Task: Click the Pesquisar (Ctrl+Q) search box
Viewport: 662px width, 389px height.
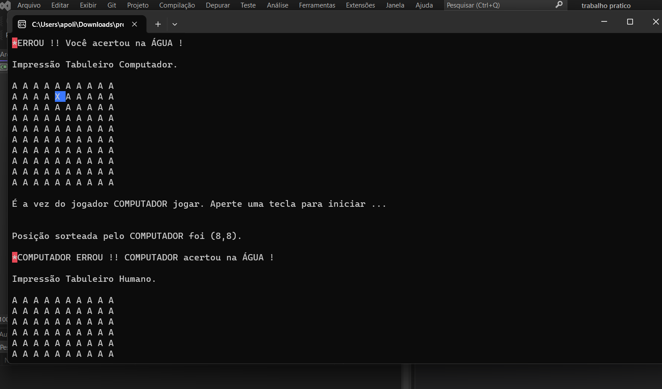Action: (x=495, y=5)
